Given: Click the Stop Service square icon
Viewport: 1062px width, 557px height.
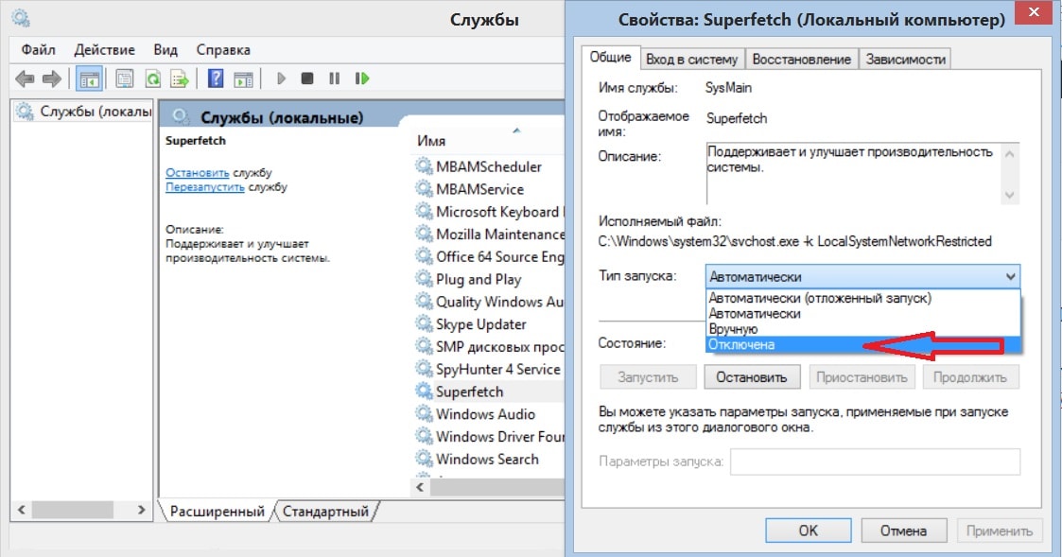Looking at the screenshot, I should tap(306, 78).
